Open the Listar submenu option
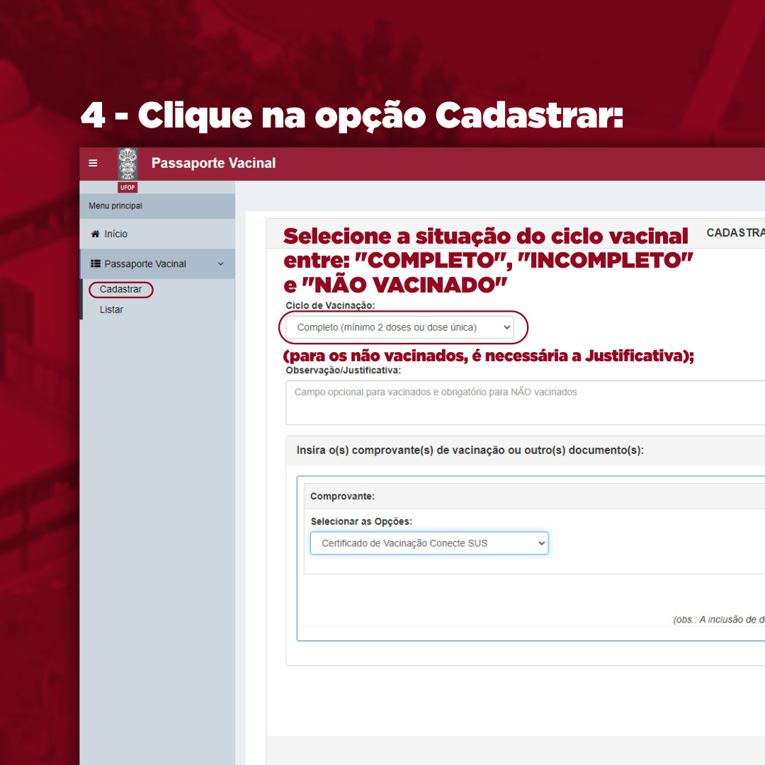765x765 pixels. [x=111, y=310]
